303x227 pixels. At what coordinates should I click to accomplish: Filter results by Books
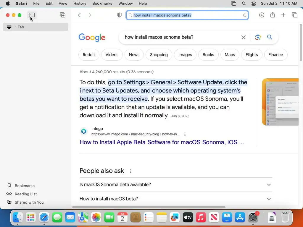click(208, 55)
